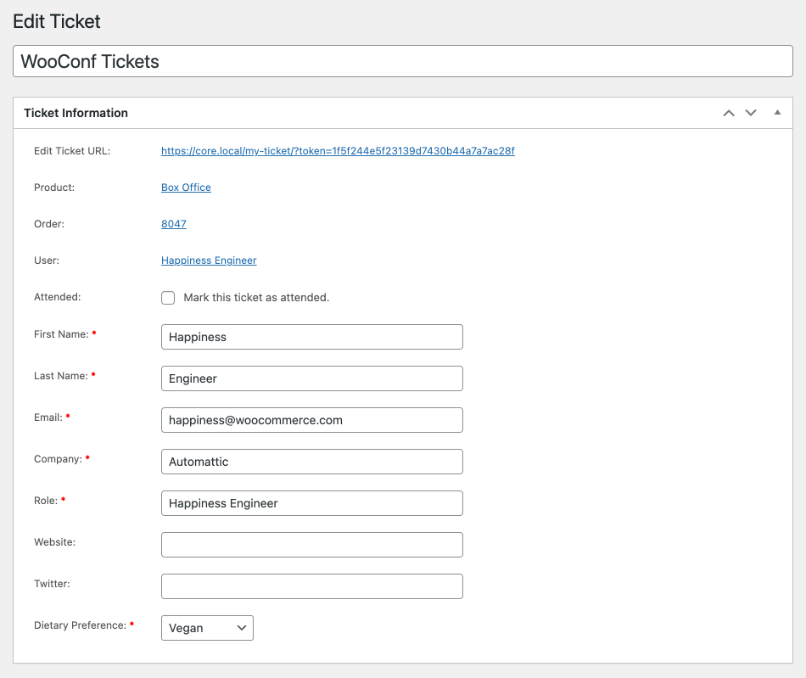Click the First Name input field
Image resolution: width=806 pixels, height=678 pixels.
click(x=311, y=337)
